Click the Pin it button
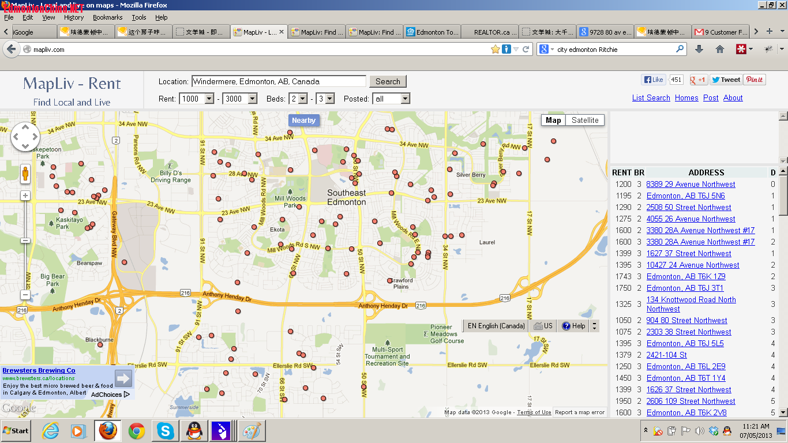 [755, 80]
